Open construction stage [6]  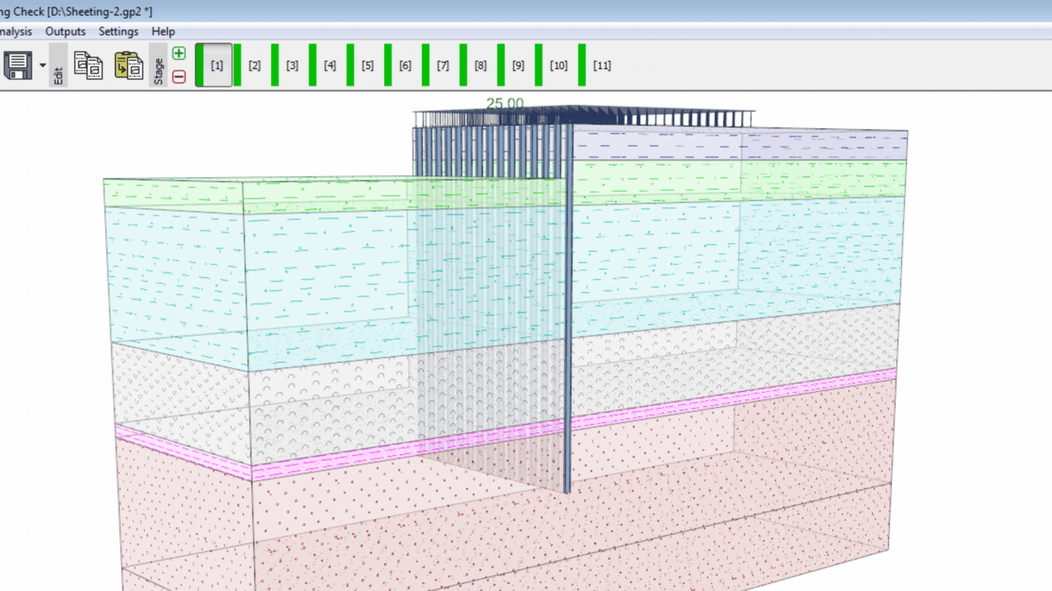tap(405, 65)
